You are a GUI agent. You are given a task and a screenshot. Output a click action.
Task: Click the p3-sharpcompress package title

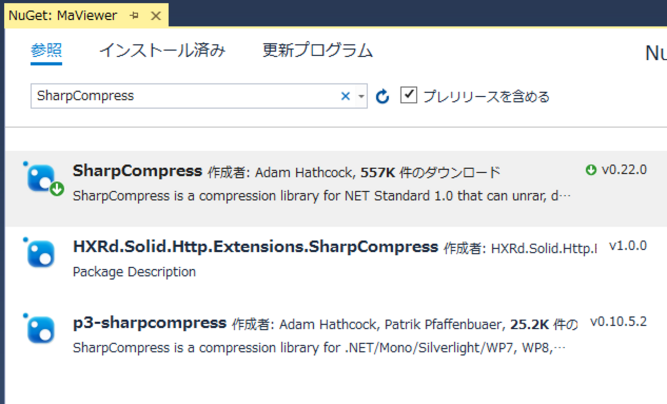(149, 323)
